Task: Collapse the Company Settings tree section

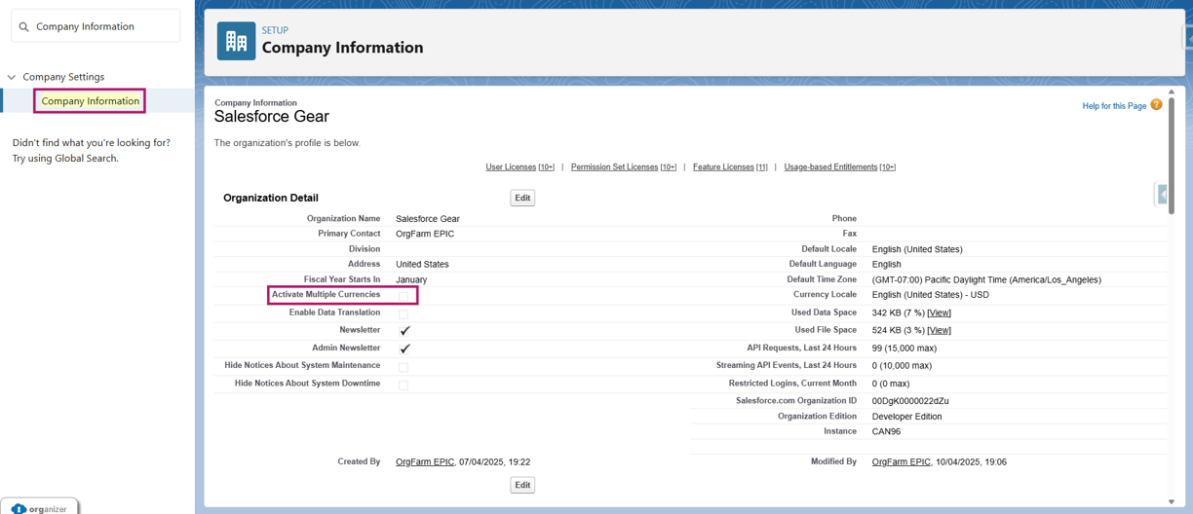Action: pos(12,77)
